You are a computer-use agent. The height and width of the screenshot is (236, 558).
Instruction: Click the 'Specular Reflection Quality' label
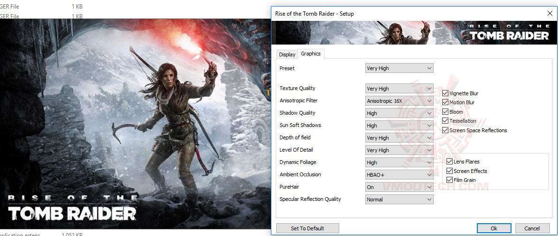point(310,199)
